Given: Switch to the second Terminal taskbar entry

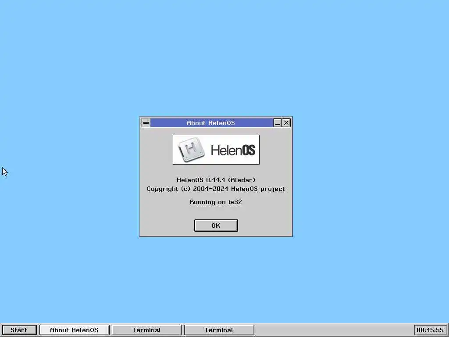Looking at the screenshot, I should coord(219,330).
